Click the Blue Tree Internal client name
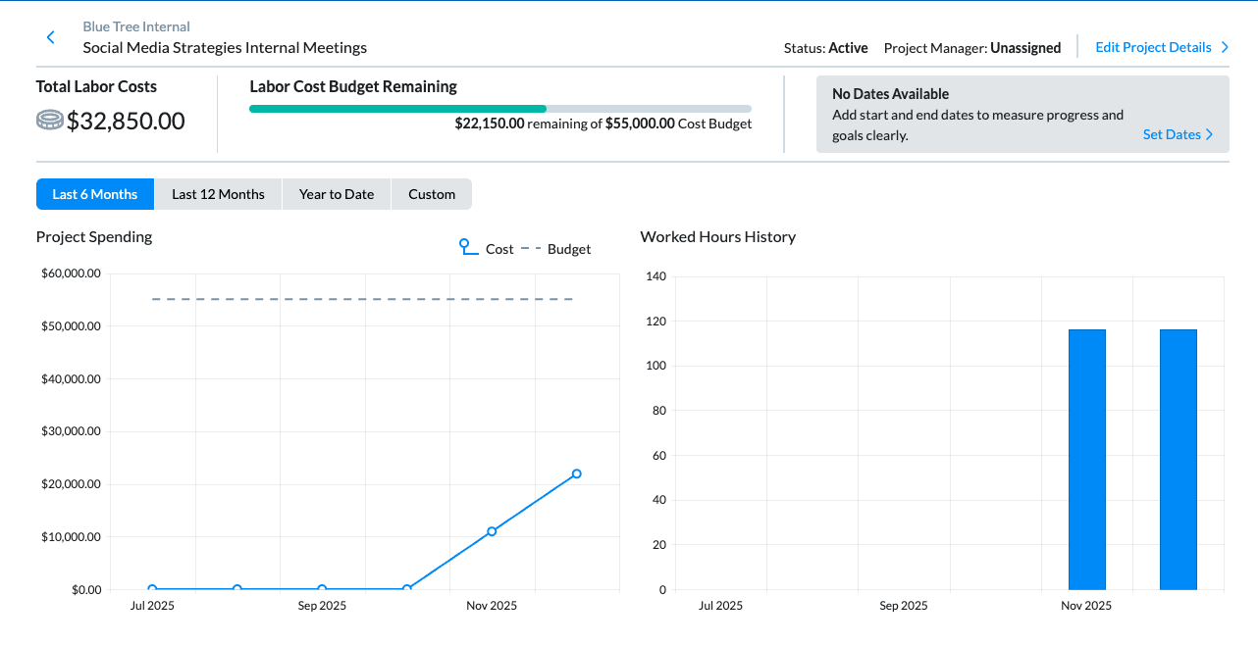The width and height of the screenshot is (1258, 646). [x=136, y=26]
